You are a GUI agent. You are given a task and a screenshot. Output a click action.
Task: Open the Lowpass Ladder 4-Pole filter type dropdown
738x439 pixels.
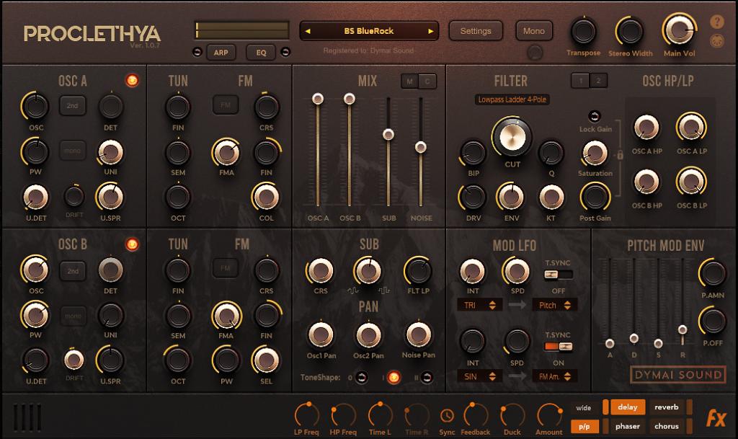512,99
